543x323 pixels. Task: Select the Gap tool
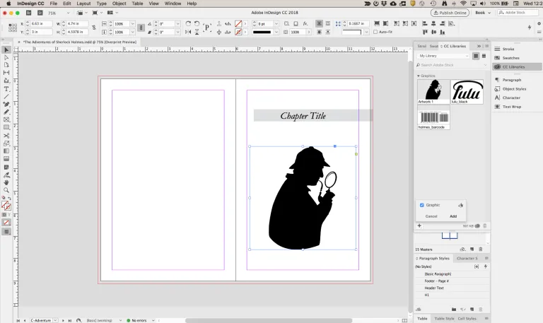[6, 73]
